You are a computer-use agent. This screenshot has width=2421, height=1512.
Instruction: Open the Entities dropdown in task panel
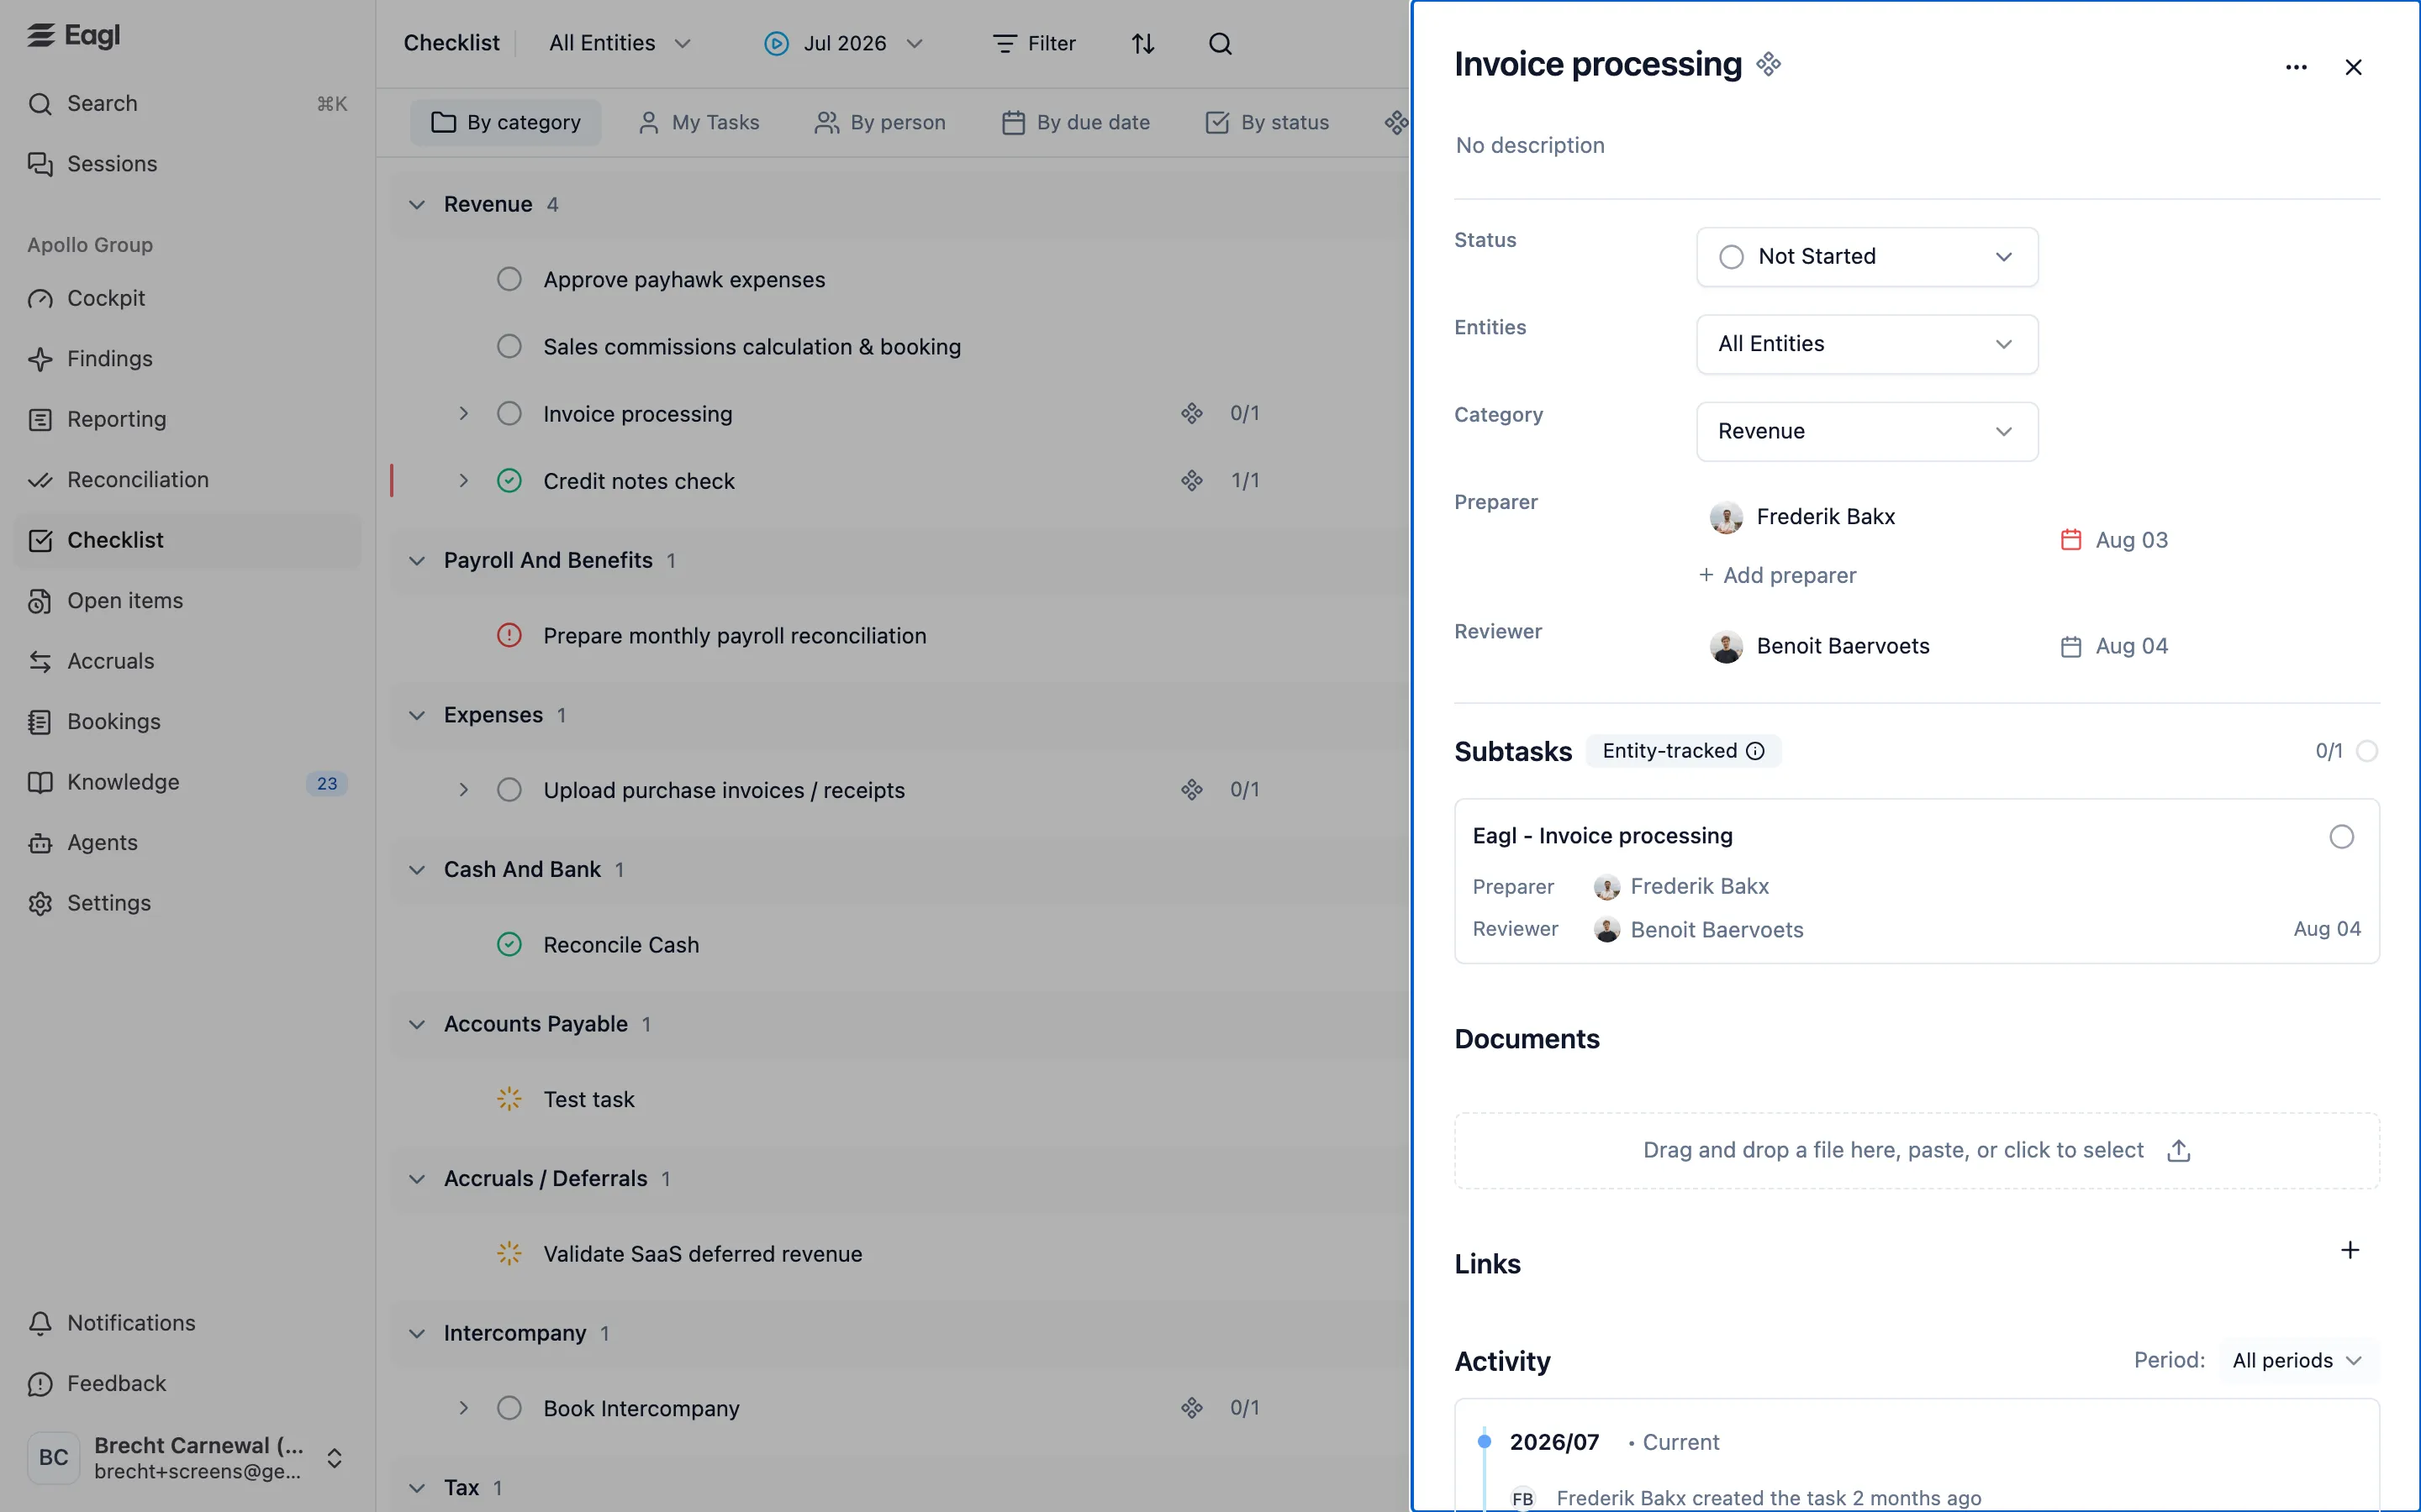tap(1867, 344)
